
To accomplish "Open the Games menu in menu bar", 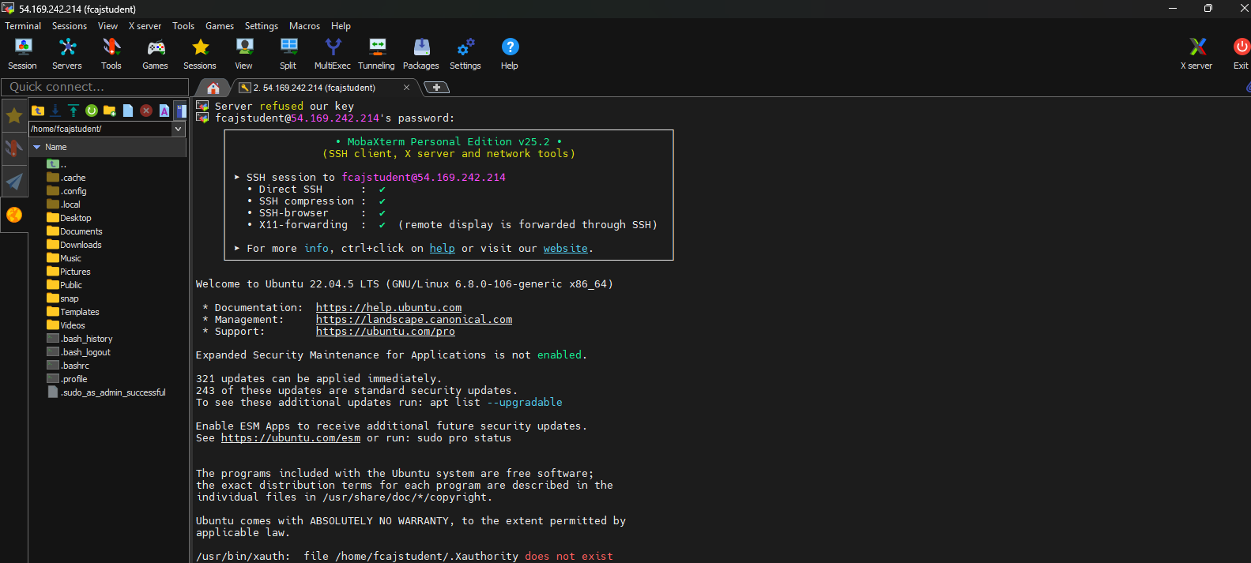I will pyautogui.click(x=220, y=26).
